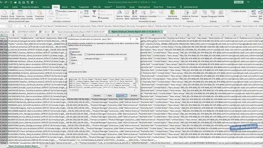Screen dimensions: 263x148
Task: Click the Redo arrow in quick access
Action: [6, 2]
